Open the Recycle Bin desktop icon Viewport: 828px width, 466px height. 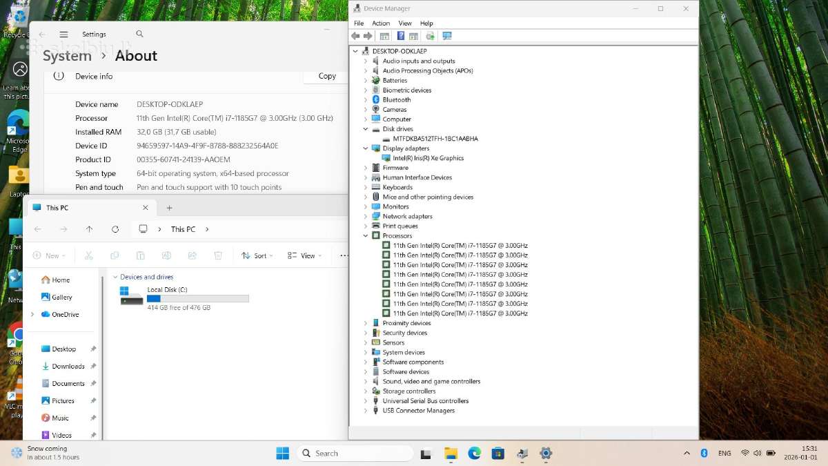coord(19,21)
